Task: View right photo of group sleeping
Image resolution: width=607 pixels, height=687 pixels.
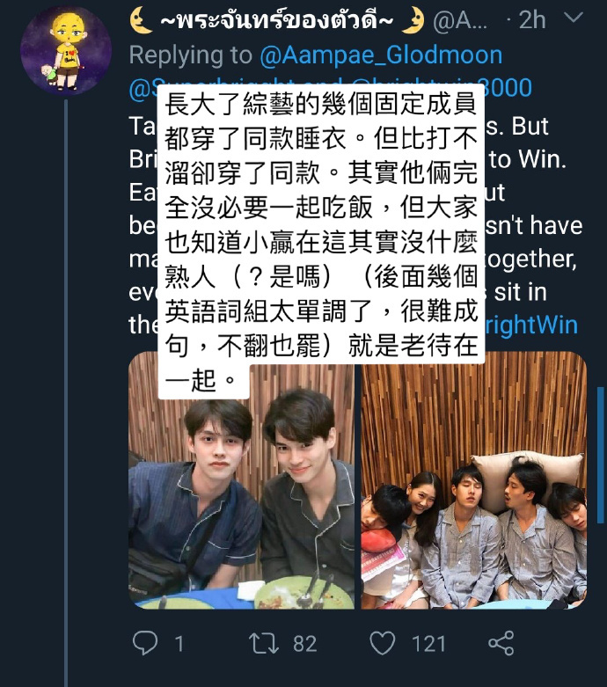Action: coord(474,480)
